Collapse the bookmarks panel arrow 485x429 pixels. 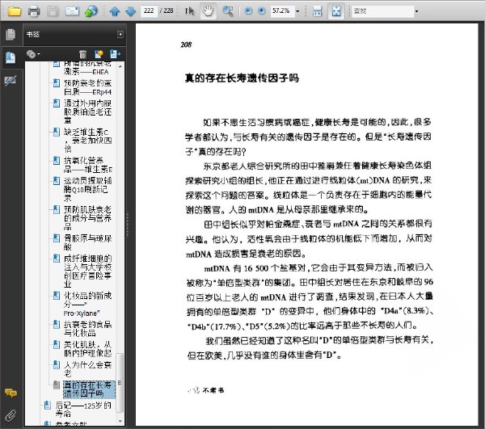tap(120, 34)
